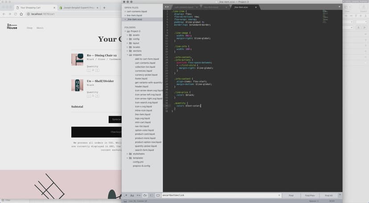Click the browser reload icon
Viewport: 369px width, 203px height.
pos(15,14)
